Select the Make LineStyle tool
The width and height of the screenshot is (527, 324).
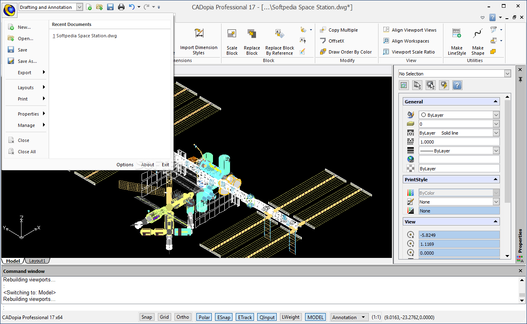pos(457,41)
